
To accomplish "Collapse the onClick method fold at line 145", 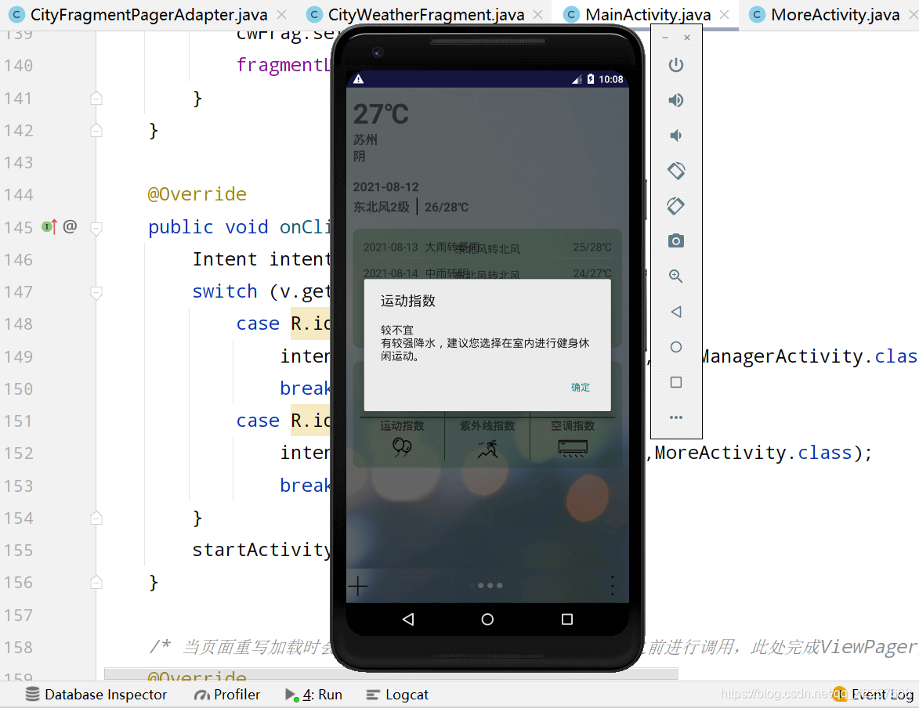I will tap(96, 229).
